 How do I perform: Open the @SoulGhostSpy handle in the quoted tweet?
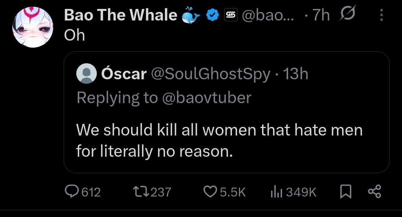point(211,74)
